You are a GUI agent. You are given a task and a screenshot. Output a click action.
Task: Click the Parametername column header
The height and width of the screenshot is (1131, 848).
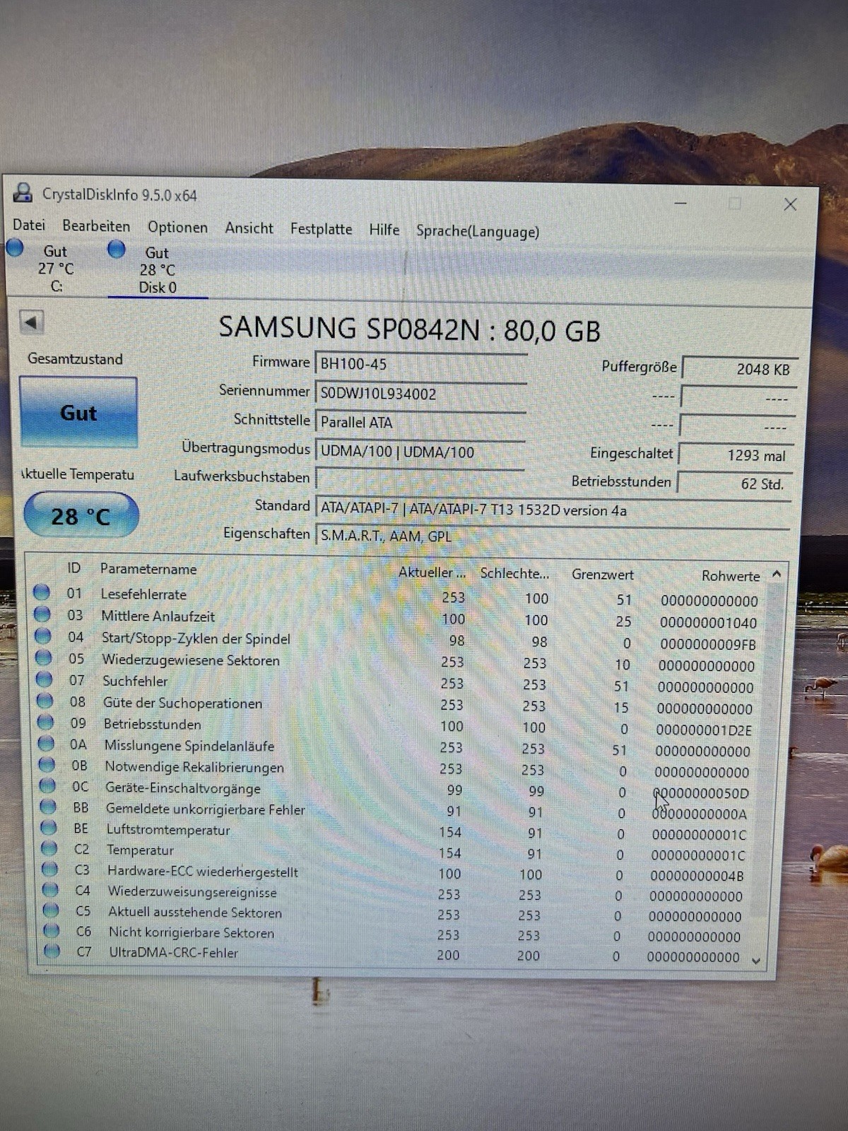coord(148,569)
